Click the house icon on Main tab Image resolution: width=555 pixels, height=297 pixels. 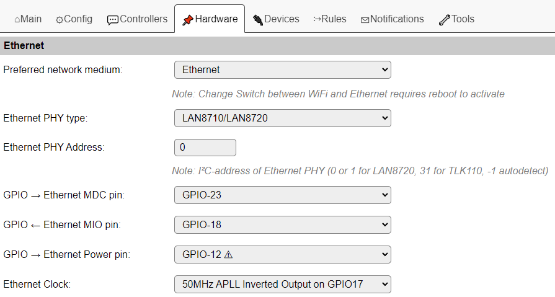click(17, 19)
